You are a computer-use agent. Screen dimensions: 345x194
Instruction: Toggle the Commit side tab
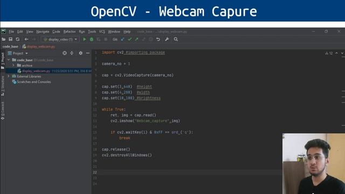click(x=3, y=110)
